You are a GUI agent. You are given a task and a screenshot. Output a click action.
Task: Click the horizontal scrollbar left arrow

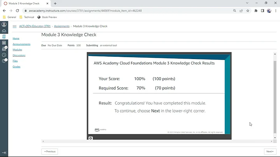[x=43, y=141]
